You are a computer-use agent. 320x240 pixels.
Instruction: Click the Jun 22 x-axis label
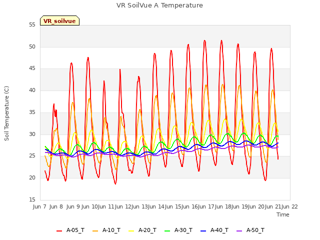tap(289, 206)
